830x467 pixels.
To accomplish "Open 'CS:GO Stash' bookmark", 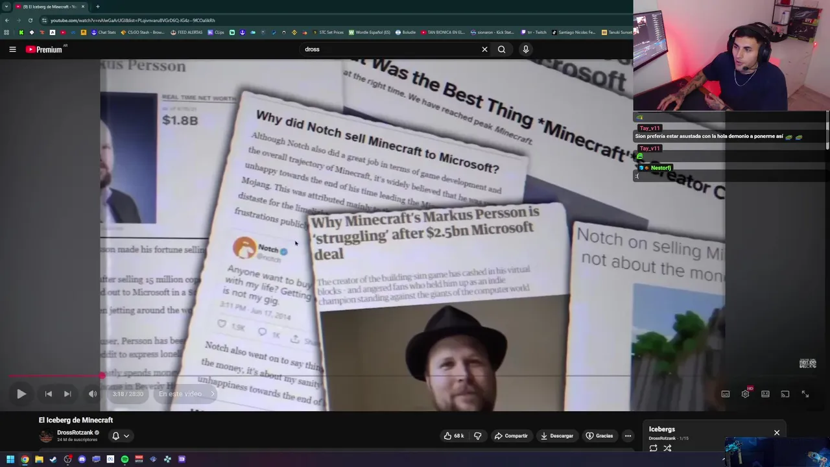I will click(x=143, y=32).
